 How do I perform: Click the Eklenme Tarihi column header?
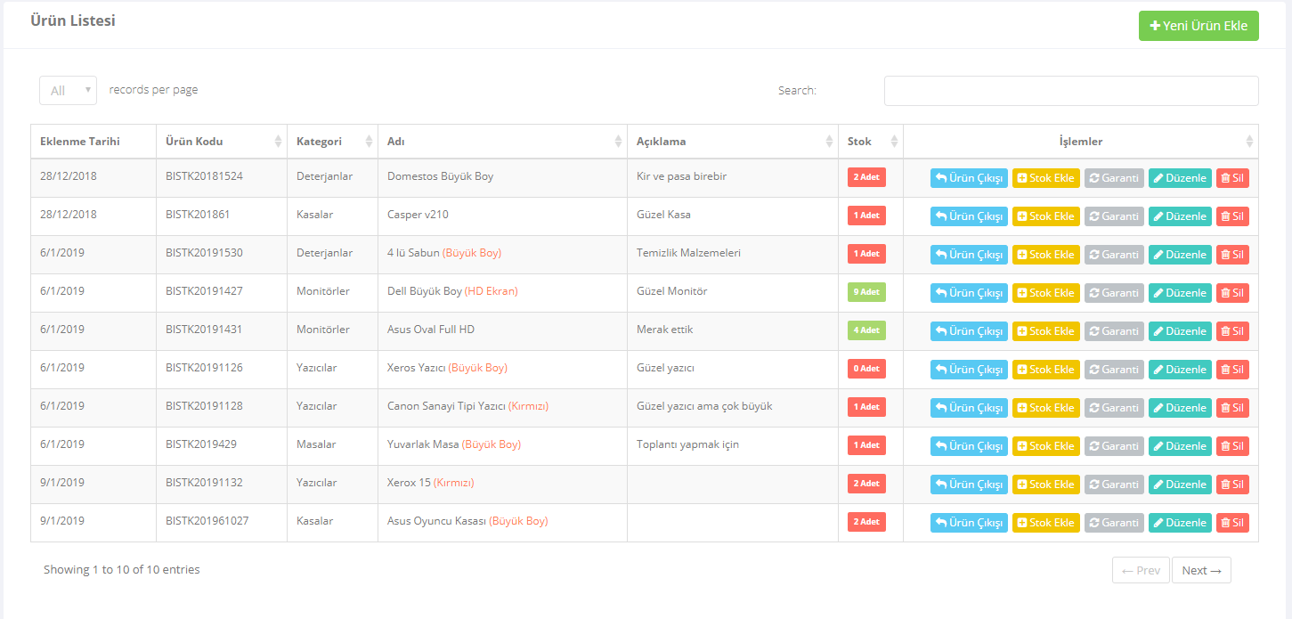point(93,142)
